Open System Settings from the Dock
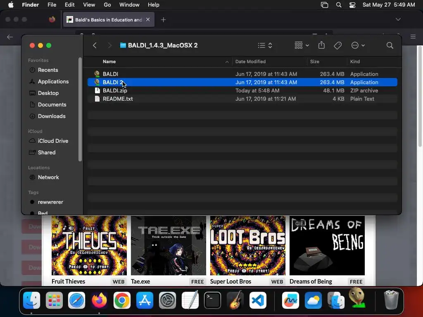The image size is (423, 317). pos(167,300)
